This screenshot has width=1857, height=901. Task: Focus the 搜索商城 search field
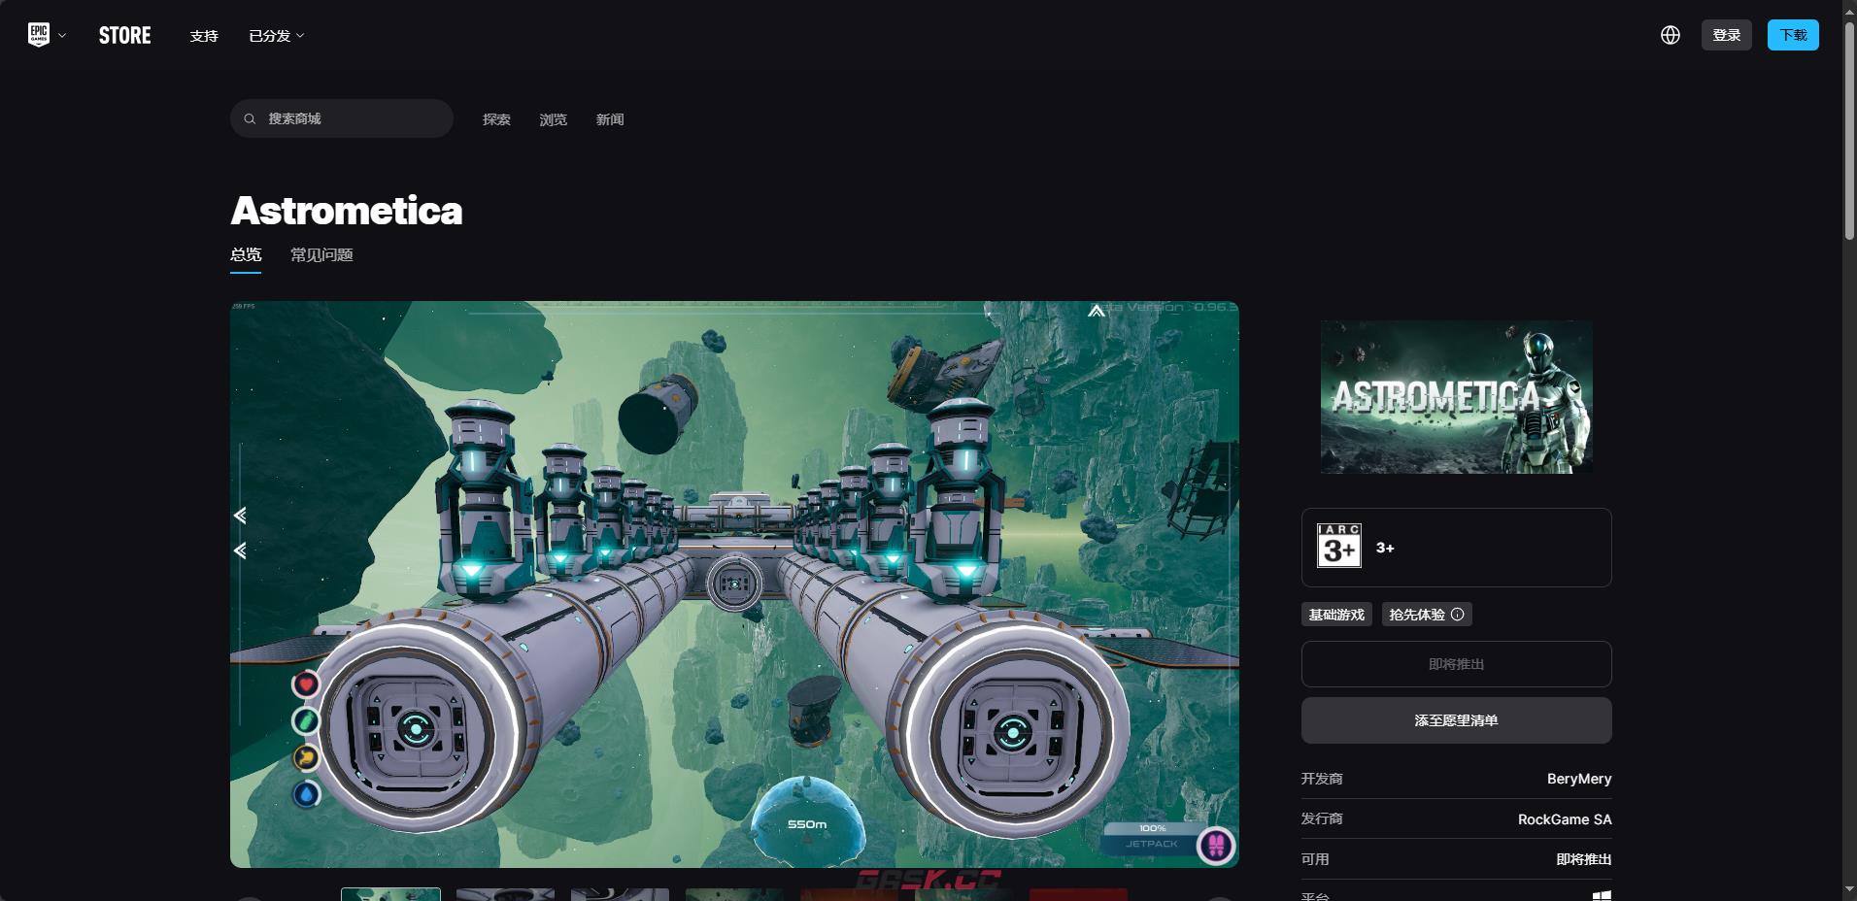[x=342, y=118]
